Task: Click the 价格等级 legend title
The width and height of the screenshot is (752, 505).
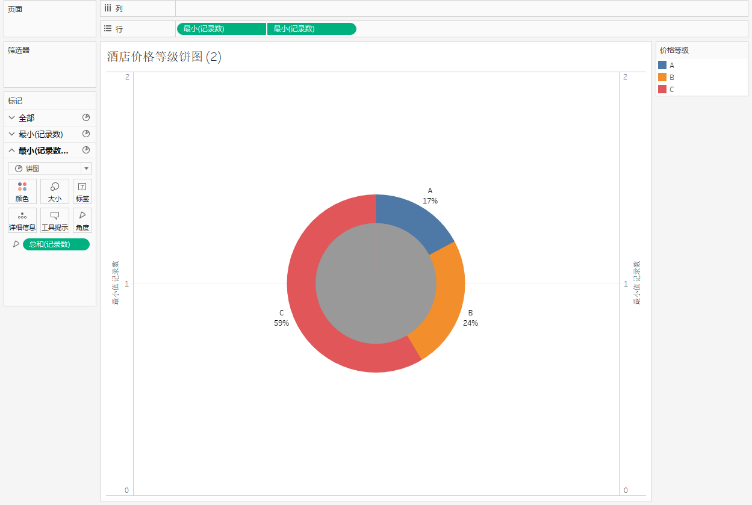Action: [x=674, y=51]
